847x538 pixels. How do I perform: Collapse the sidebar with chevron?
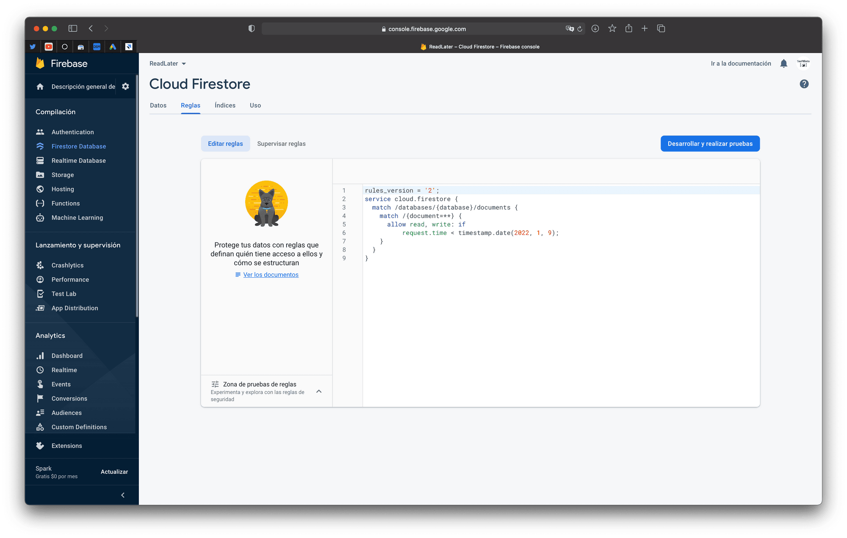click(x=123, y=495)
